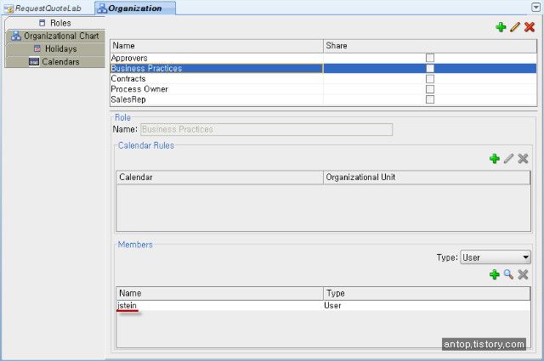This screenshot has width=544, height=361.
Task: Select the Process Owner role row
Action: pyautogui.click(x=323, y=89)
